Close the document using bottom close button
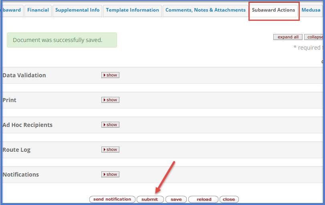The width and height of the screenshot is (325, 205). click(229, 199)
